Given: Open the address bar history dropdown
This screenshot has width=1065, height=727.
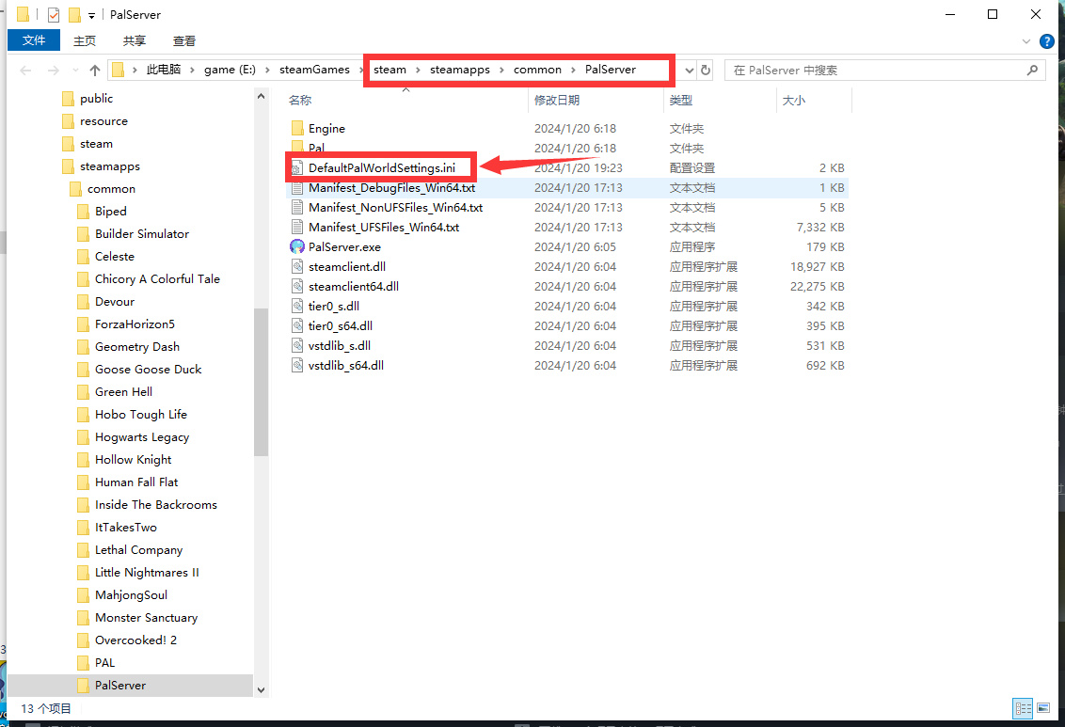Looking at the screenshot, I should point(689,71).
